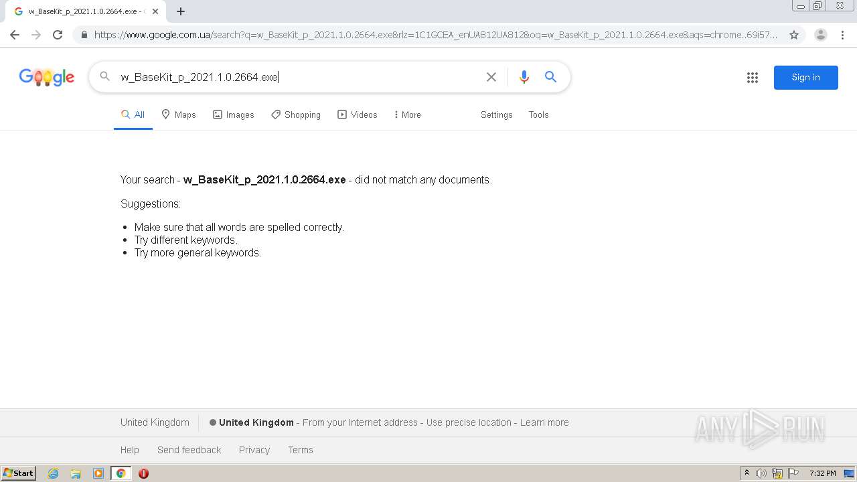
Task: Click the Windows Start button
Action: click(19, 473)
